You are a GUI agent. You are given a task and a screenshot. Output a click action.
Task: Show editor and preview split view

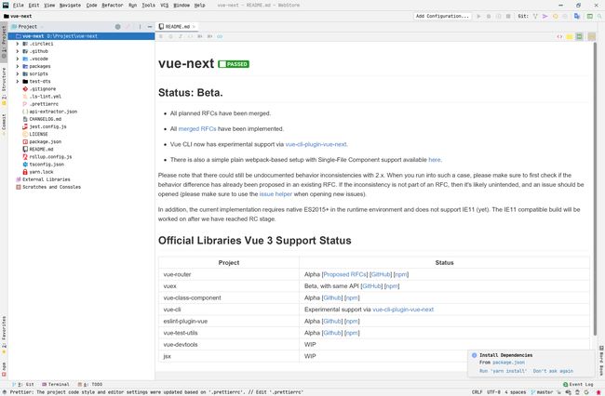tap(570, 36)
